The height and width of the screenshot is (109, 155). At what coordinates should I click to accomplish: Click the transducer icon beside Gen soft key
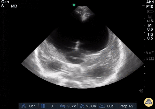click(24, 106)
